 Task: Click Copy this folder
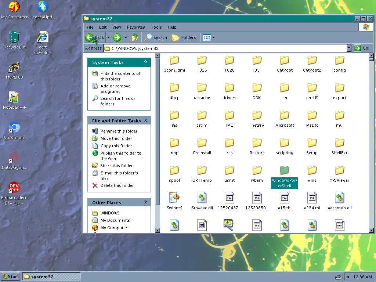click(112, 146)
